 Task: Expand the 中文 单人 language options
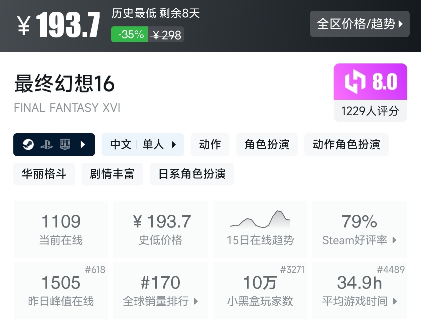(x=143, y=145)
